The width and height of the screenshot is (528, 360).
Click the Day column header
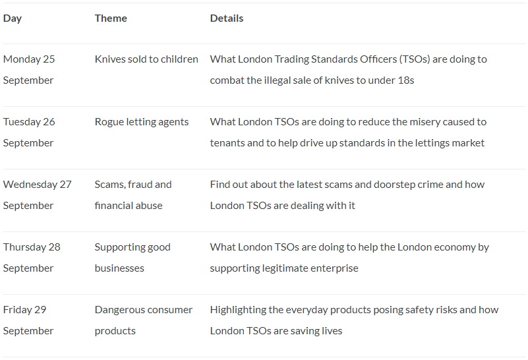tap(13, 18)
